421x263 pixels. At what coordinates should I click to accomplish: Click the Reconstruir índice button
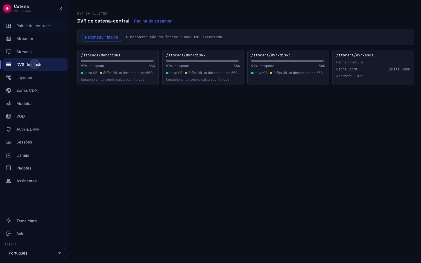(101, 37)
